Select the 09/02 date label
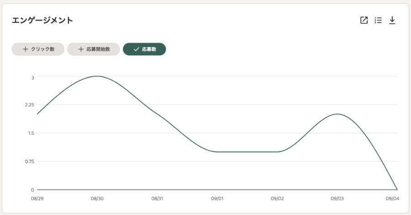Image resolution: width=411 pixels, height=215 pixels. tap(277, 199)
